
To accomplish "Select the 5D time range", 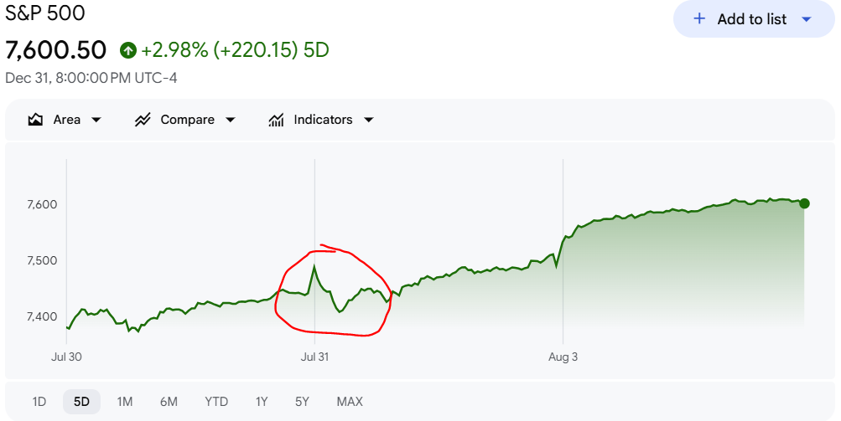I will point(81,402).
